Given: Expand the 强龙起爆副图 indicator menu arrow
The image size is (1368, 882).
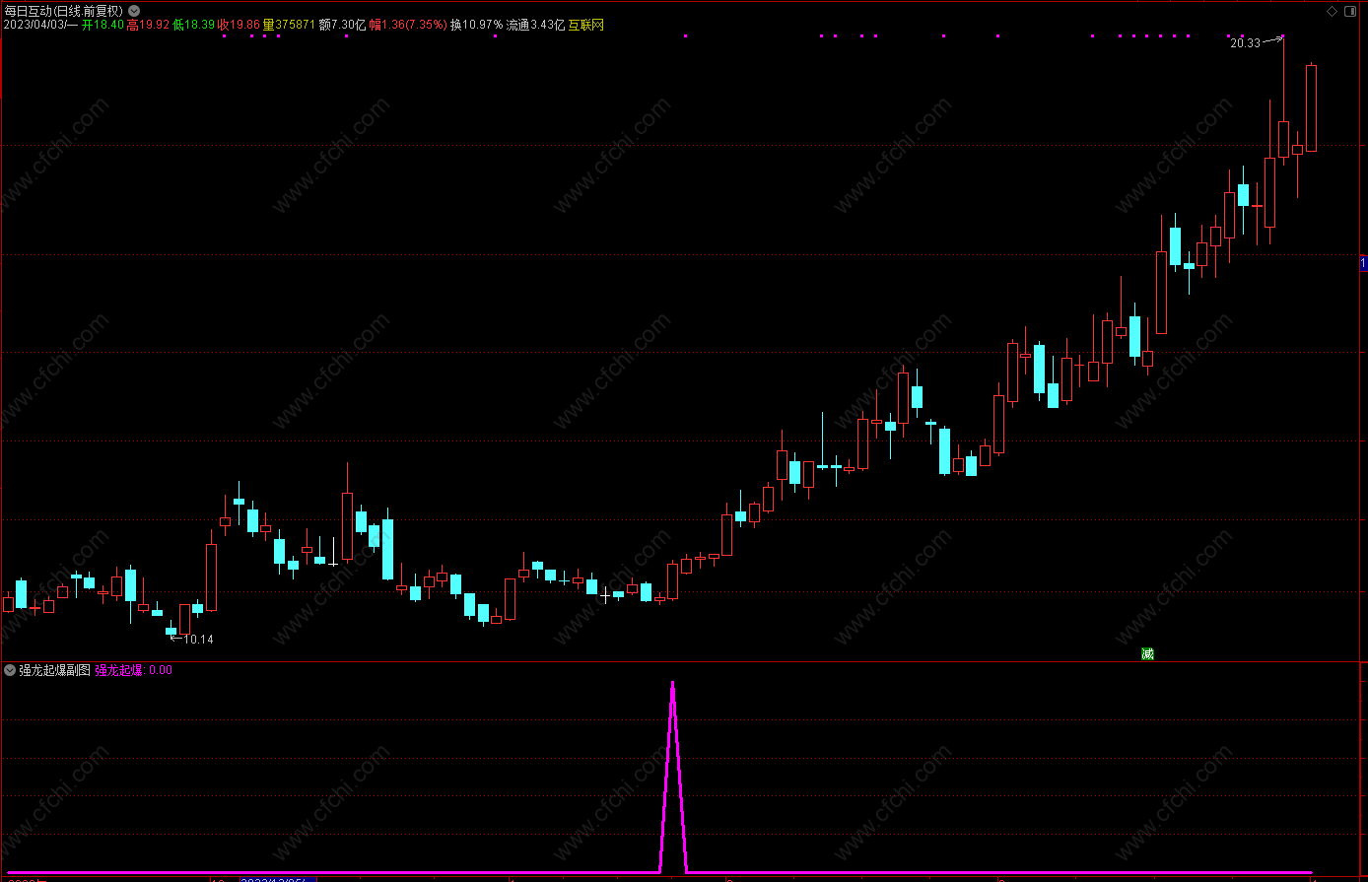Looking at the screenshot, I should pyautogui.click(x=10, y=670).
